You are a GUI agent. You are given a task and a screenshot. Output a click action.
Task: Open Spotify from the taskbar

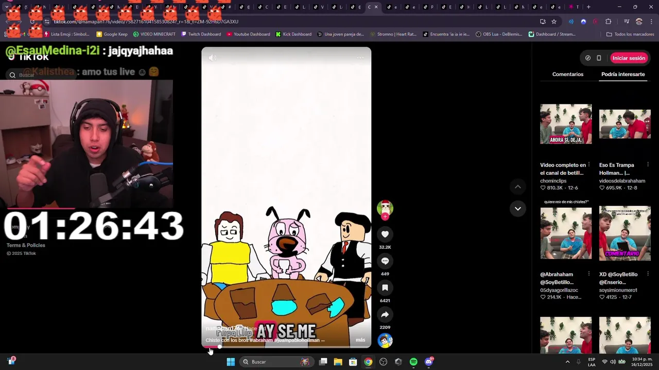(x=413, y=362)
